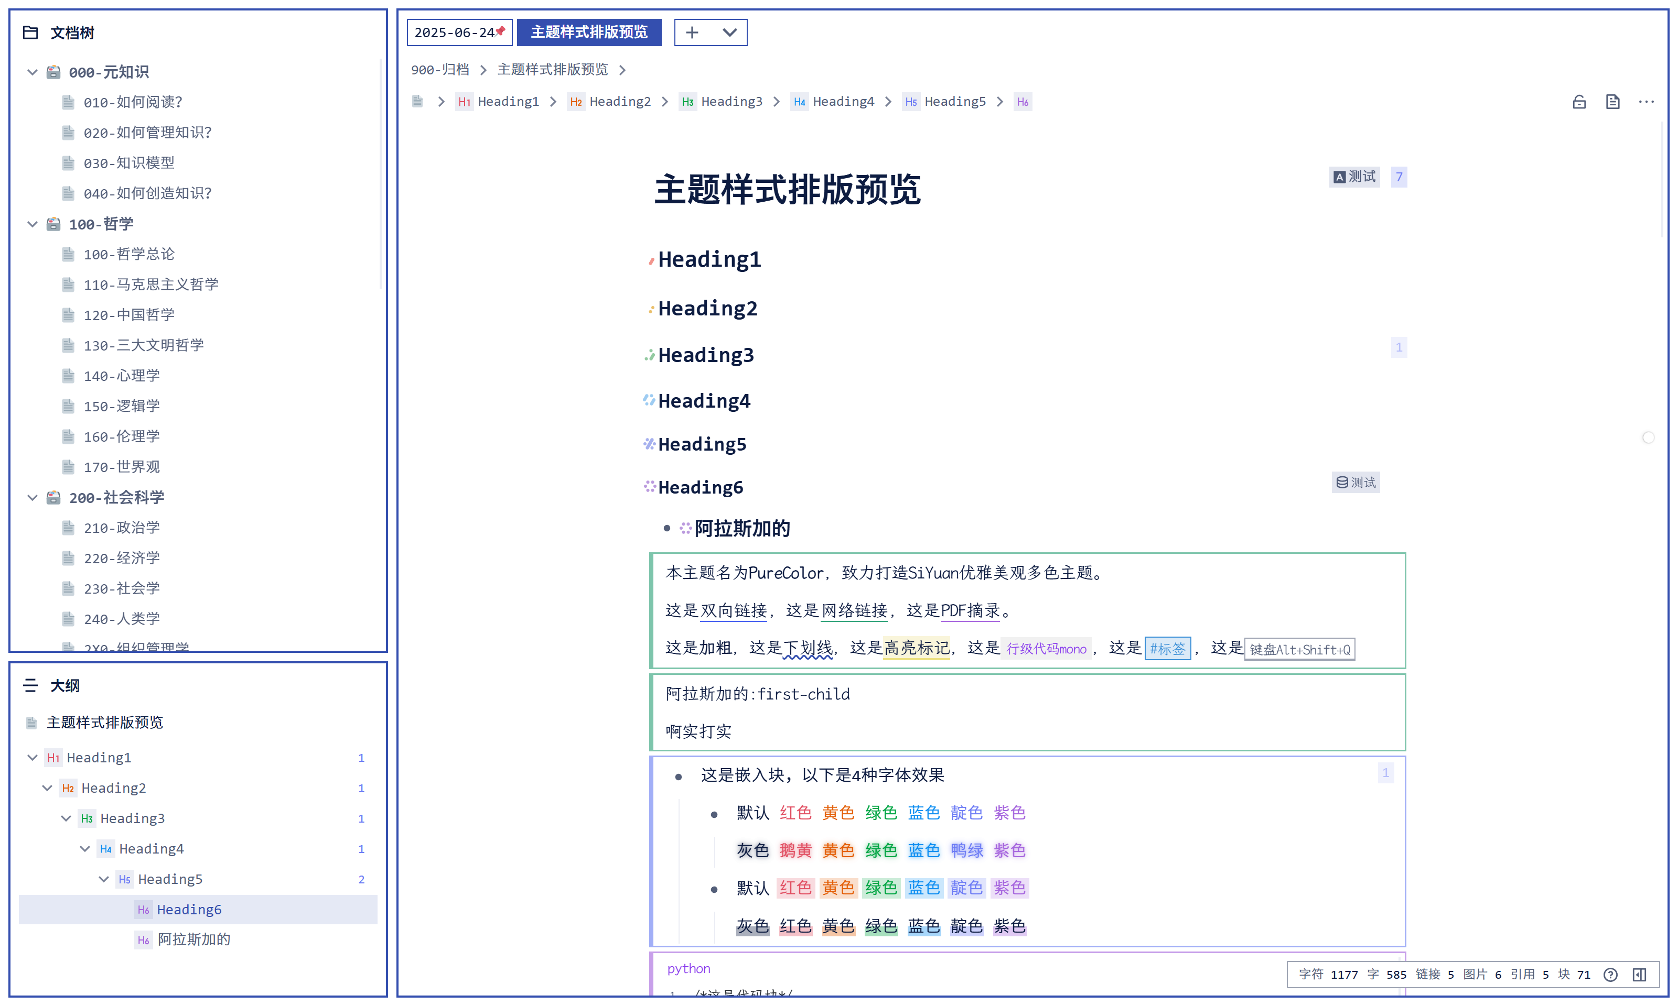
Task: Select the #标签 tag in the text
Action: tap(1168, 649)
